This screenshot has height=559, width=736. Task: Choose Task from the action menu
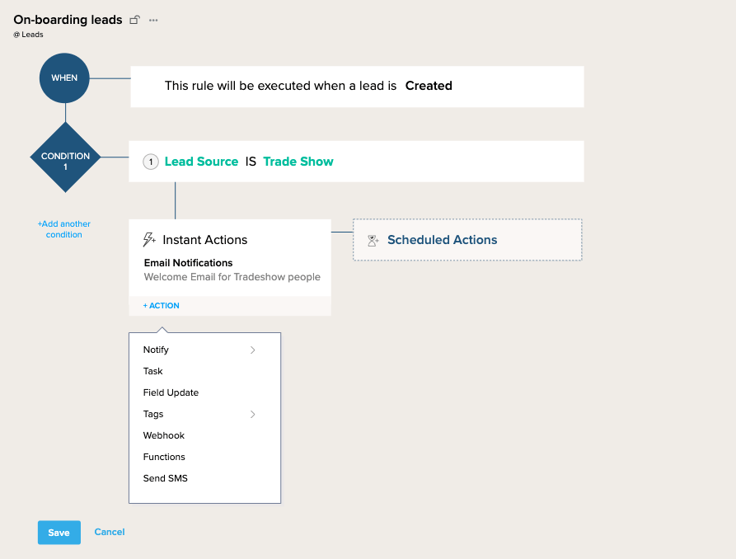[x=153, y=371]
